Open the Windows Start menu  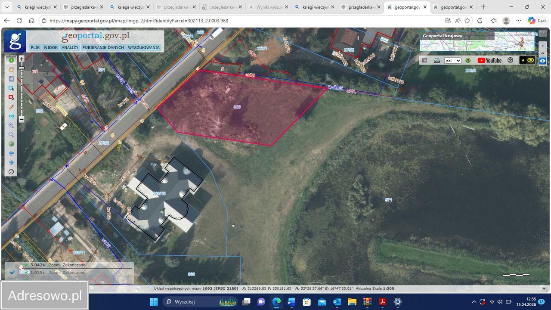tap(154, 302)
